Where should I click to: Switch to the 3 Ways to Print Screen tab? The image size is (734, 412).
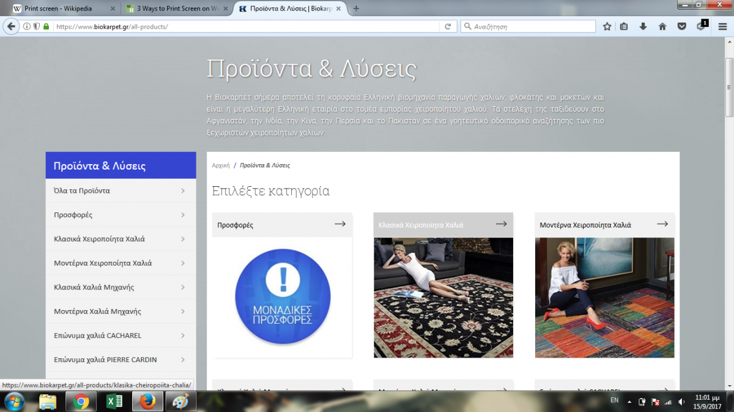[174, 9]
